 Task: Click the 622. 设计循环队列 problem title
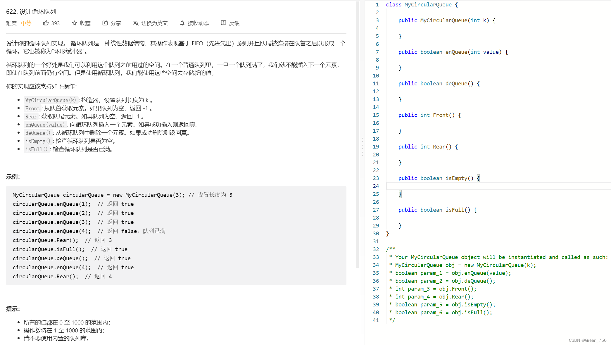coord(31,12)
